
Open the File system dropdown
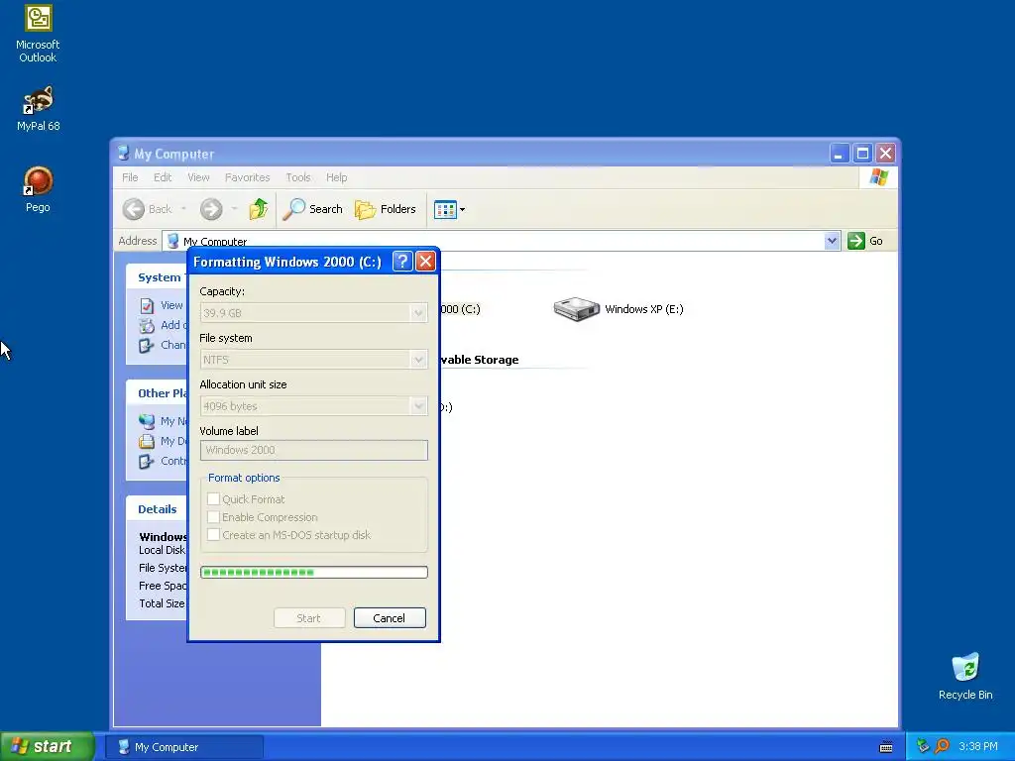click(x=418, y=360)
